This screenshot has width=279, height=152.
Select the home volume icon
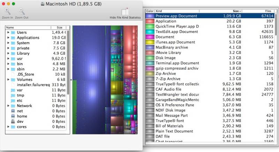point(13,116)
